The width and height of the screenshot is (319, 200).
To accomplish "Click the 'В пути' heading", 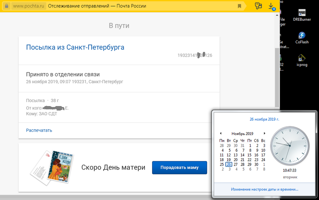I will pos(119,25).
